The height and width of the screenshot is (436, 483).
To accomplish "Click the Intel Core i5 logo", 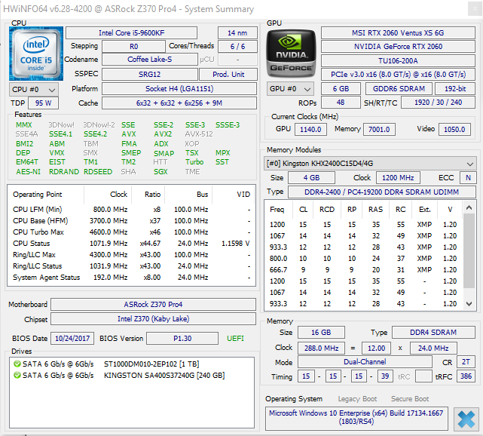I will (37, 54).
